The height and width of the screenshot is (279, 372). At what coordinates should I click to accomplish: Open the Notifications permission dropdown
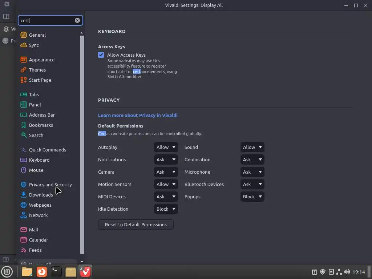[x=166, y=159]
